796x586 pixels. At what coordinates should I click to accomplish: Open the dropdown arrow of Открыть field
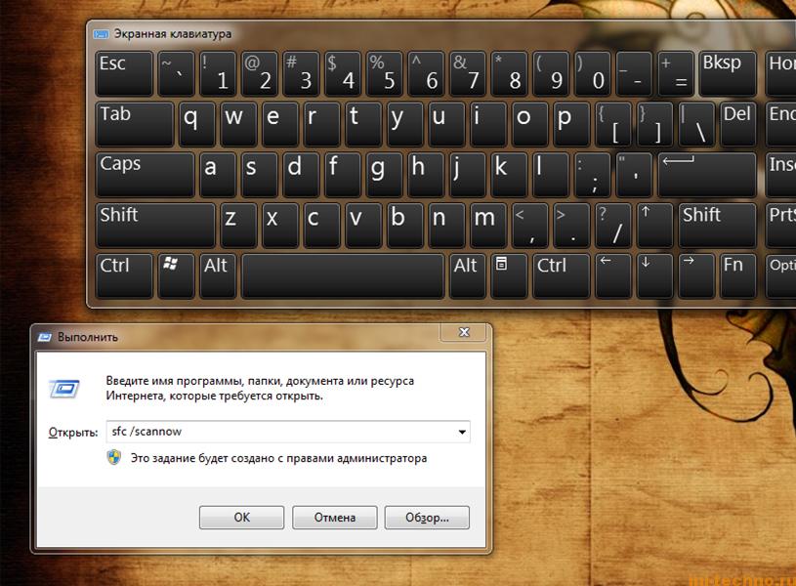pyautogui.click(x=462, y=432)
